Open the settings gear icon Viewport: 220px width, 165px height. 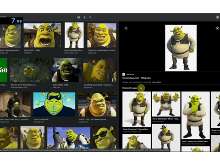pyautogui.click(x=217, y=17)
